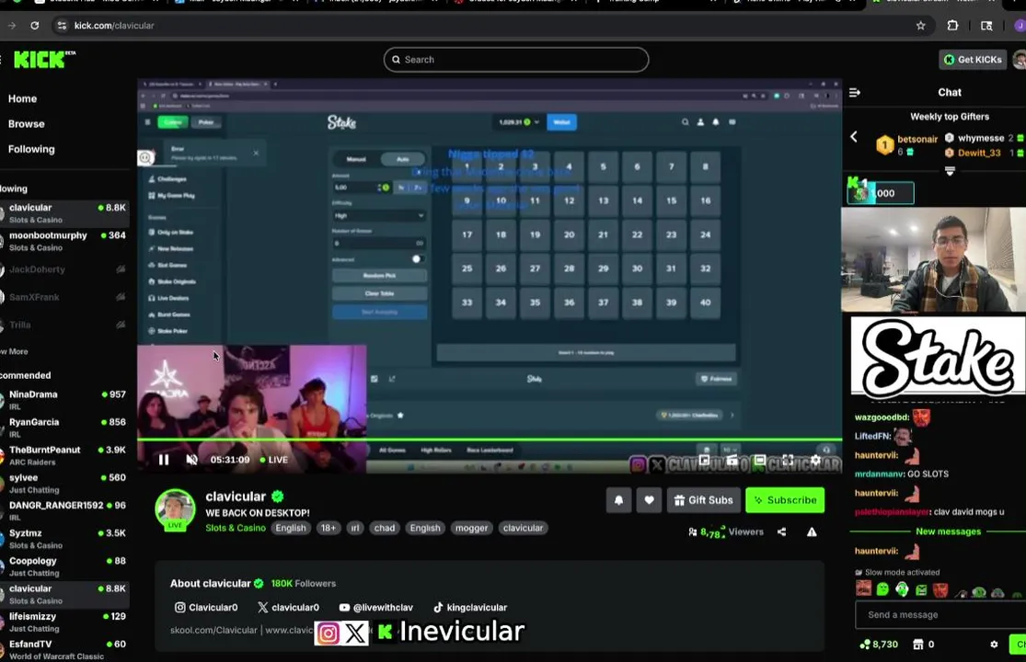Open Syztmz's recommended channel
Image resolution: width=1026 pixels, height=662 pixels.
pos(64,539)
